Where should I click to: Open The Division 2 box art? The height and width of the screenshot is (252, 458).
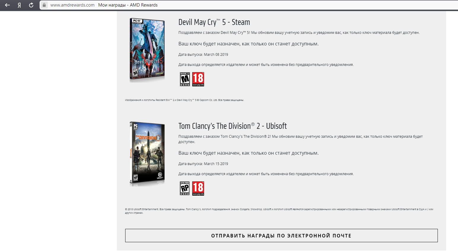pyautogui.click(x=147, y=154)
